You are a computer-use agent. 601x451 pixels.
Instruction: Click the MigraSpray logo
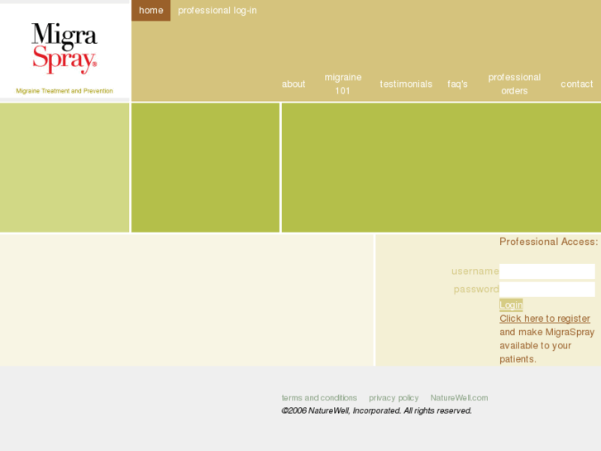(64, 48)
